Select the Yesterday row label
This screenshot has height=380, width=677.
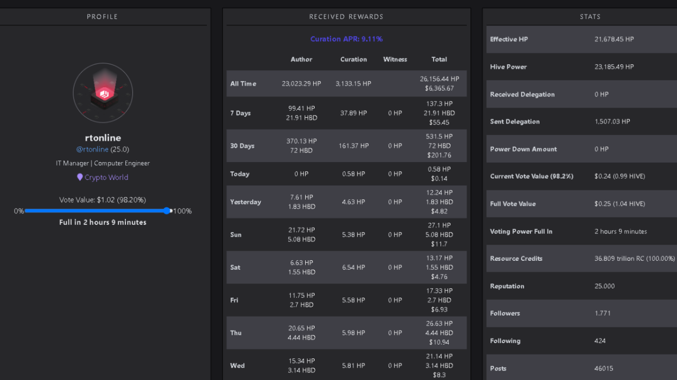click(x=245, y=202)
